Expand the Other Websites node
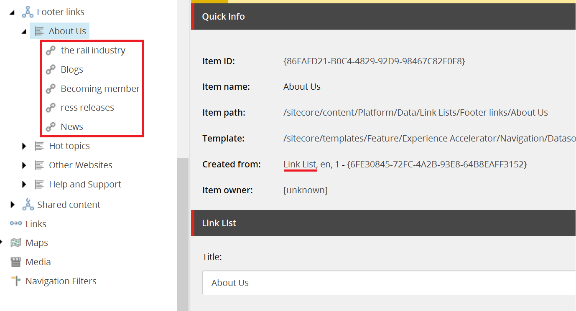The width and height of the screenshot is (576, 311). (24, 165)
